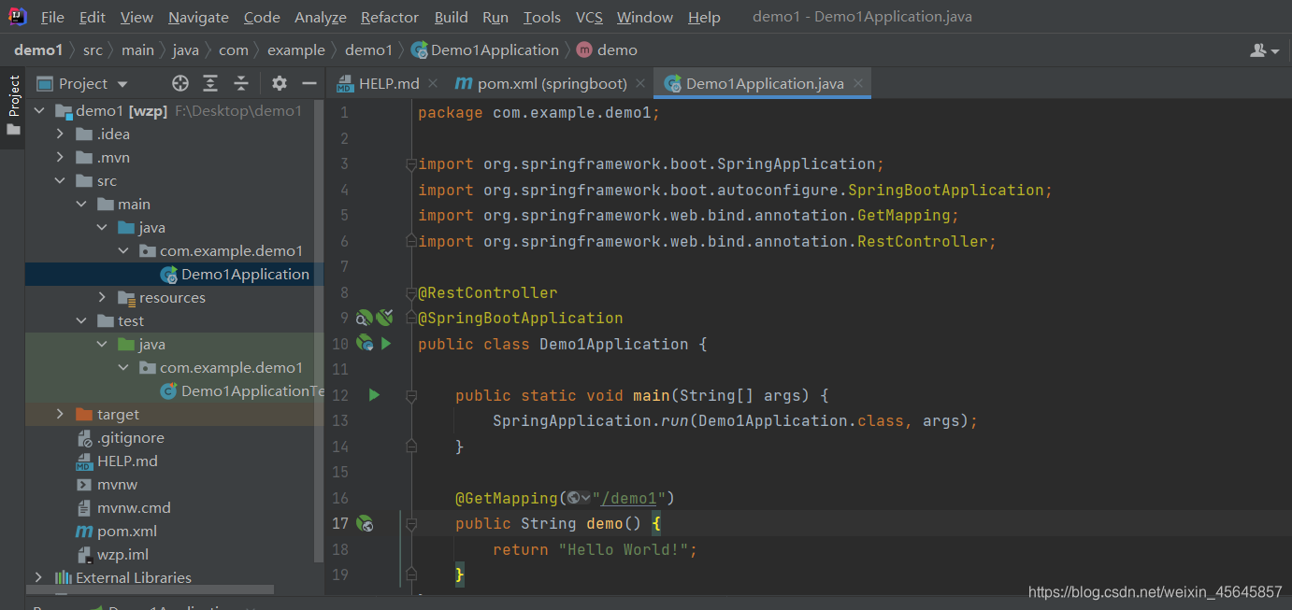1292x610 pixels.
Task: Close the Demo1Application.java tab
Action: 858,83
